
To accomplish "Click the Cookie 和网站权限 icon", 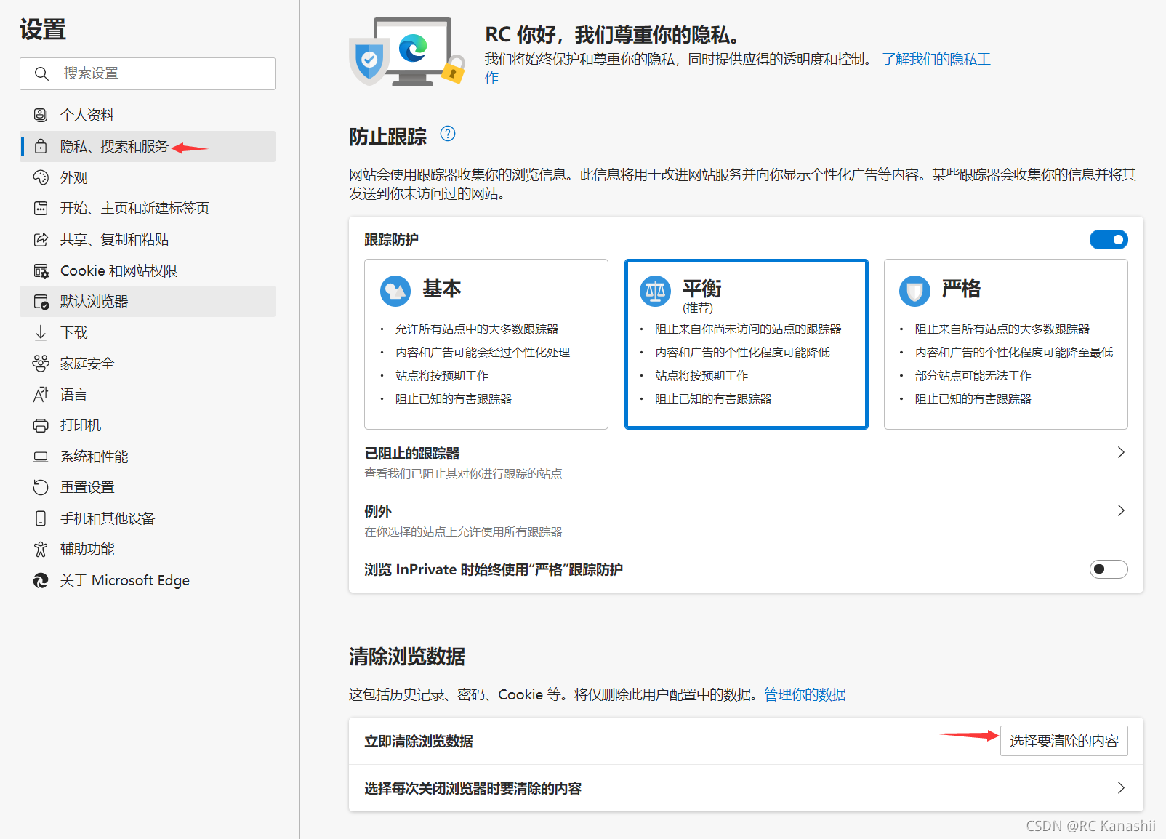I will coord(41,270).
